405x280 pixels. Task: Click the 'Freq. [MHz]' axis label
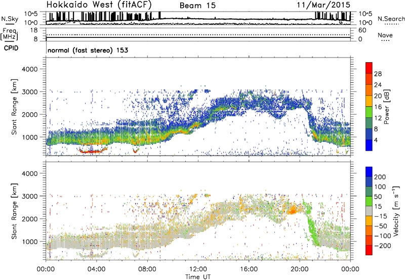pos(9,34)
